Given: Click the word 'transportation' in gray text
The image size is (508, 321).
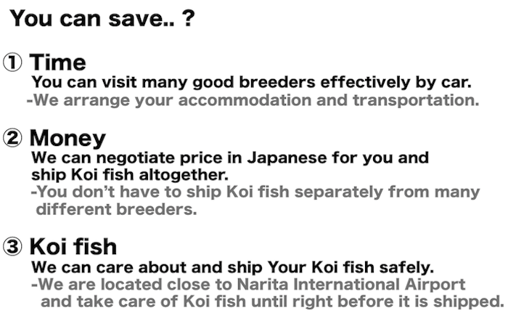Looking at the screenshot, I should 416,100.
